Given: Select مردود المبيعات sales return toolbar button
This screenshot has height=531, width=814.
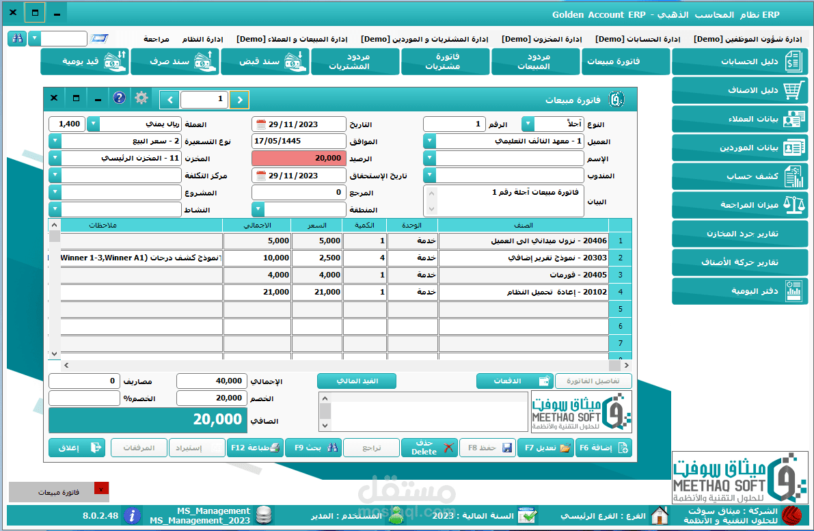Looking at the screenshot, I should (x=535, y=62).
